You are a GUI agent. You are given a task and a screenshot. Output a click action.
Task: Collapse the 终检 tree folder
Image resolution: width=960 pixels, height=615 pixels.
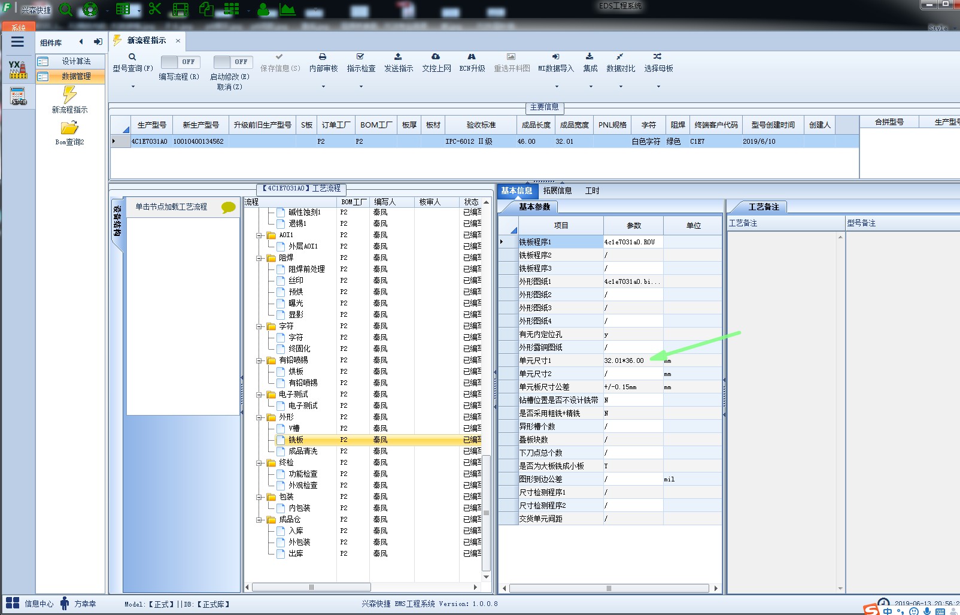tap(260, 463)
